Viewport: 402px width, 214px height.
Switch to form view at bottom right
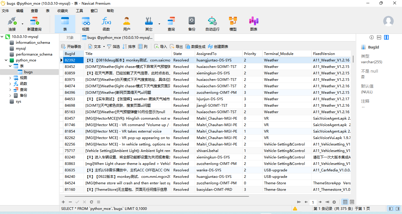352,202
